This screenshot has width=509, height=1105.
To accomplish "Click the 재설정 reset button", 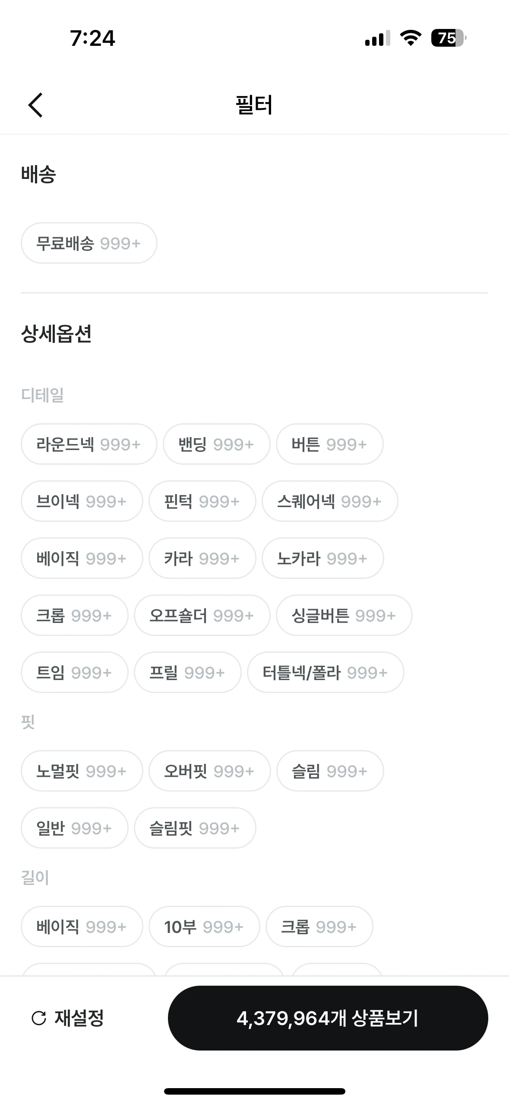I will [x=68, y=1018].
